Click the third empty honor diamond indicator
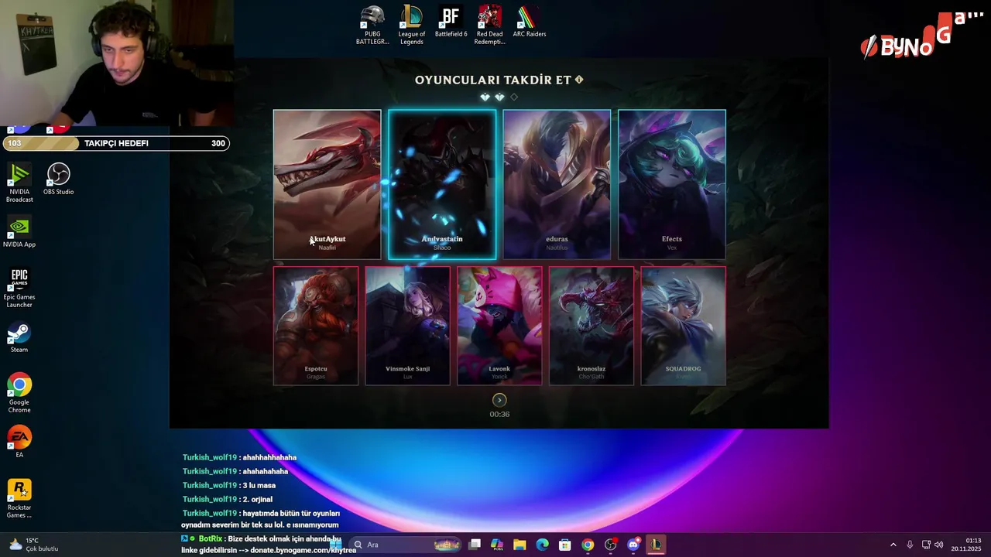 (514, 97)
